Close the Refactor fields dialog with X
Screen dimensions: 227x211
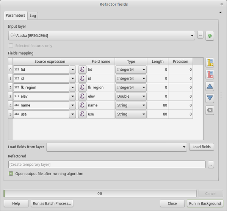coord(221,4)
